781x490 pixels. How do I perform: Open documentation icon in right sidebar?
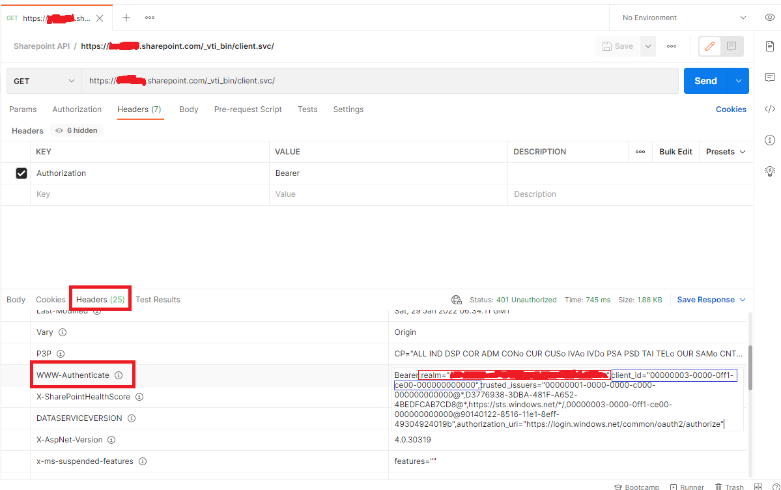coord(769,46)
